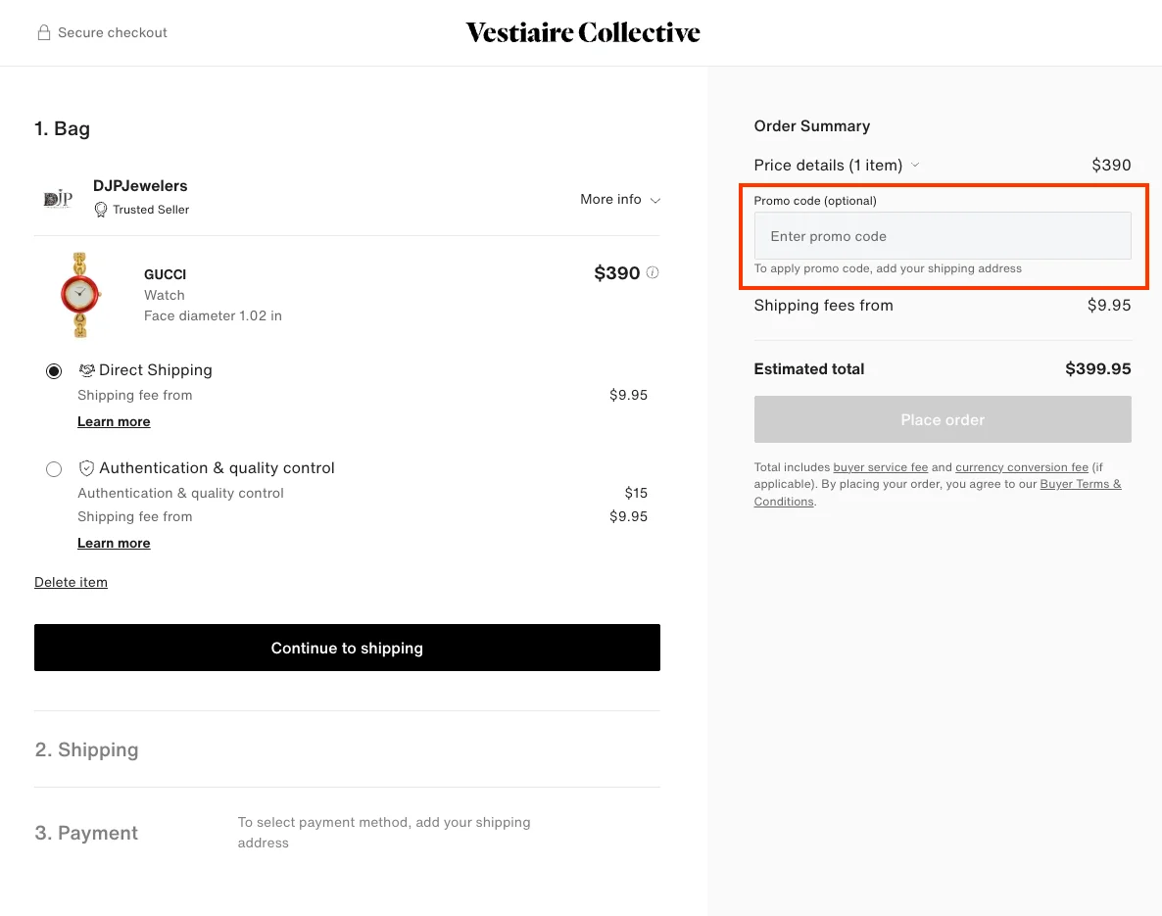Expand the Price details breakdown
1162x916 pixels.
pos(915,165)
